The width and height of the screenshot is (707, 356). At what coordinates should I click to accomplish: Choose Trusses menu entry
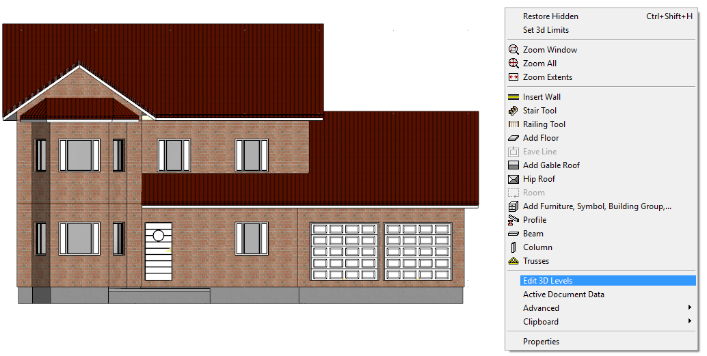point(535,261)
